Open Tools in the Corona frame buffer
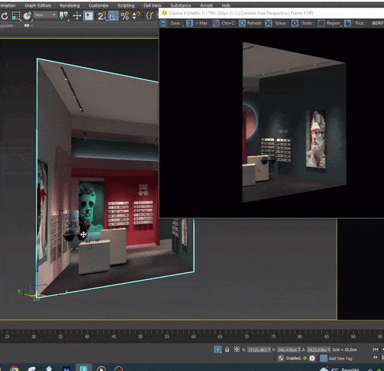The height and width of the screenshot is (371, 384). [x=303, y=23]
